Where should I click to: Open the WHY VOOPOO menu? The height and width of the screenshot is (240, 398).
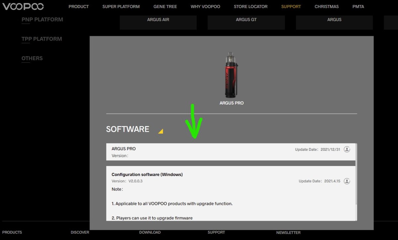click(x=205, y=7)
